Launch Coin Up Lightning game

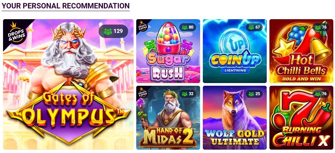[234, 51]
